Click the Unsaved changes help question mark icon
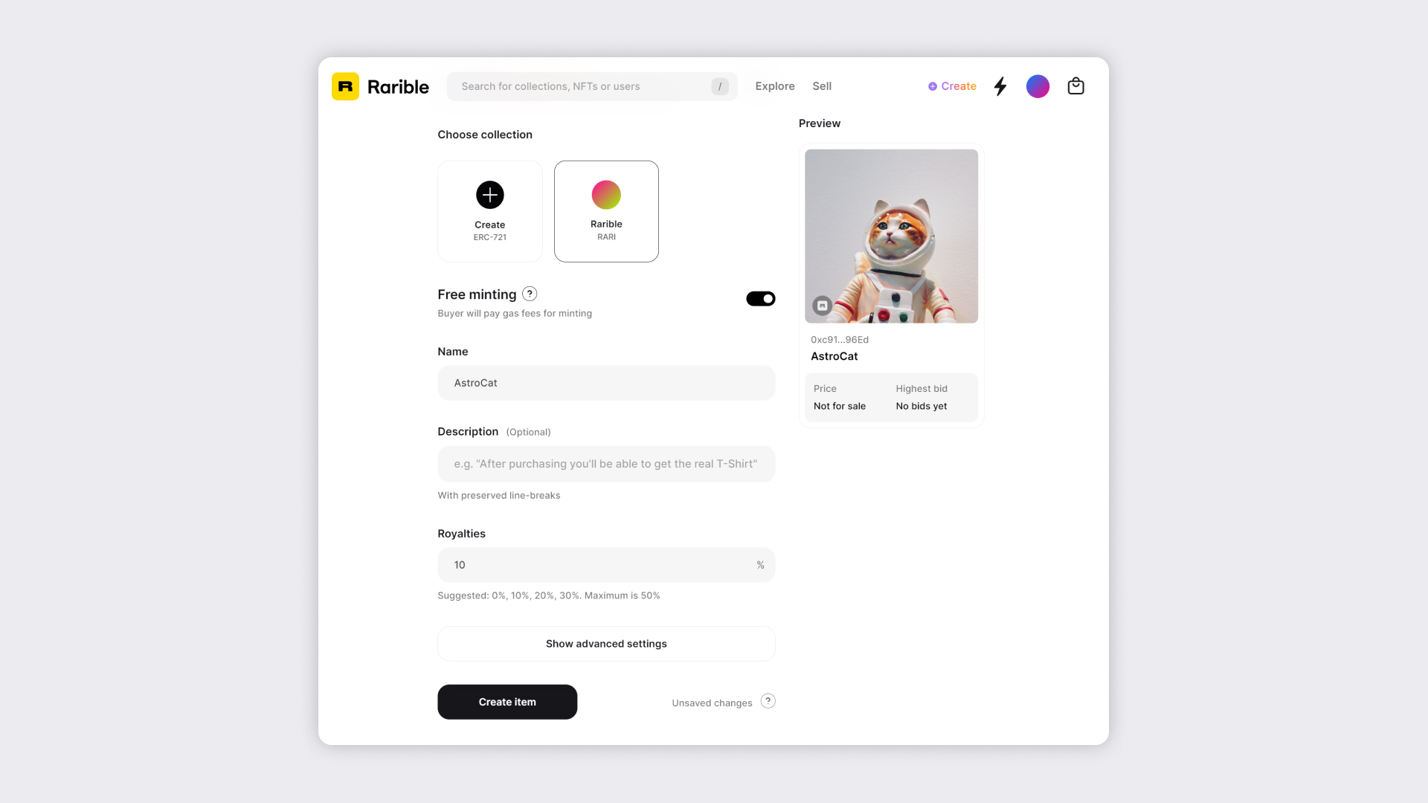Viewport: 1428px width, 803px height. 767,700
